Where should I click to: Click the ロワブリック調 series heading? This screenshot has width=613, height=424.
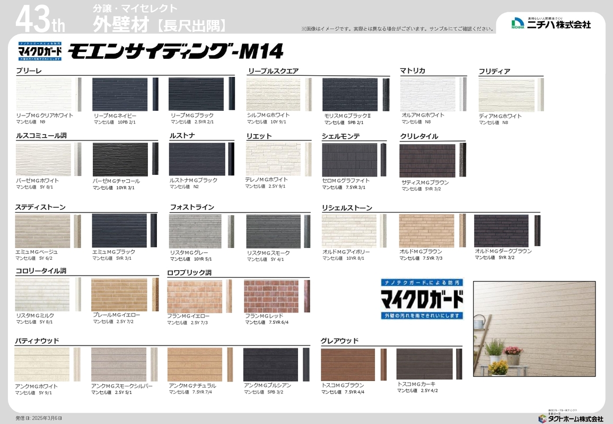[189, 273]
